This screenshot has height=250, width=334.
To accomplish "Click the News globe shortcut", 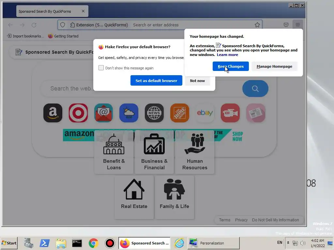I will pos(154,113).
